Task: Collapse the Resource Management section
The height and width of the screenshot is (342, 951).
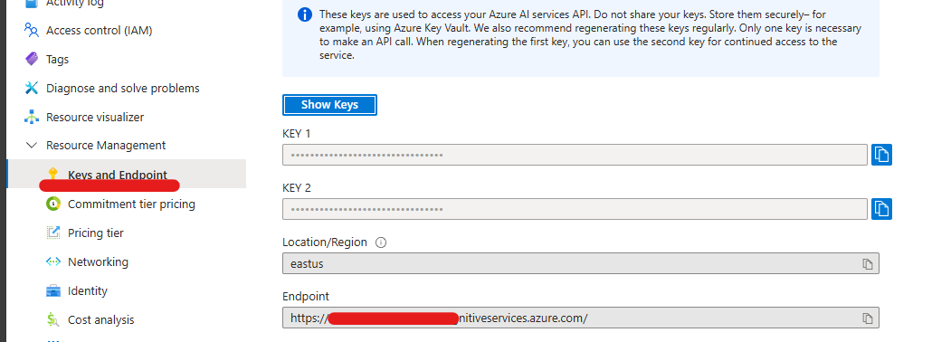Action: pyautogui.click(x=31, y=146)
